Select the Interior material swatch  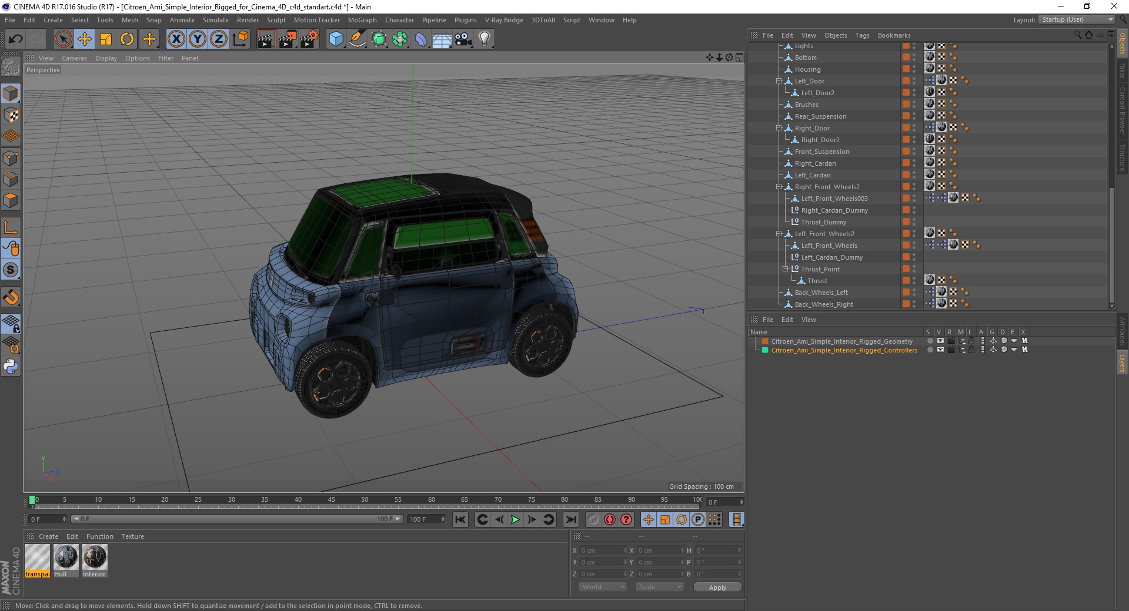click(95, 560)
